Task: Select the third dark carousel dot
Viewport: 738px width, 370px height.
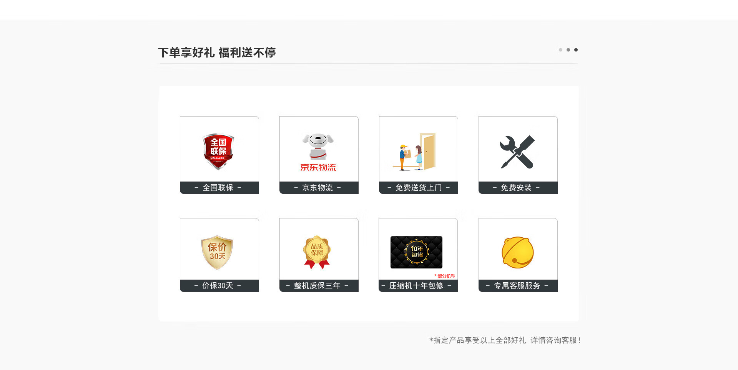Action: [x=576, y=50]
